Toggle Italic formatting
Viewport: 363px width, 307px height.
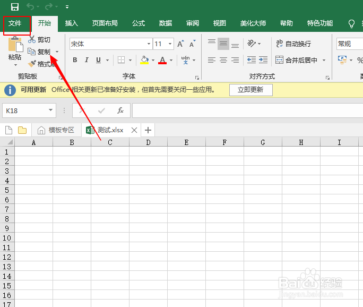click(87, 60)
